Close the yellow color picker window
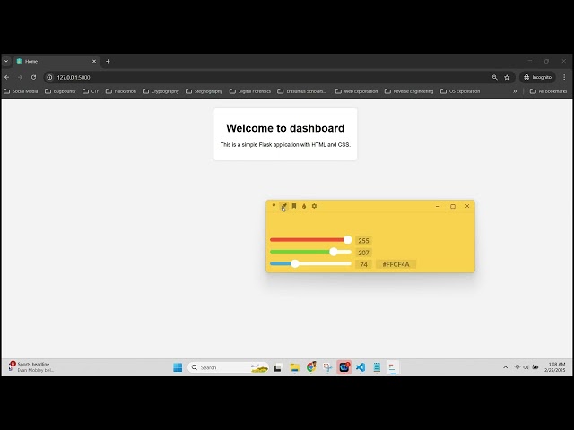Screen dimensions: 574x430 point(467,206)
